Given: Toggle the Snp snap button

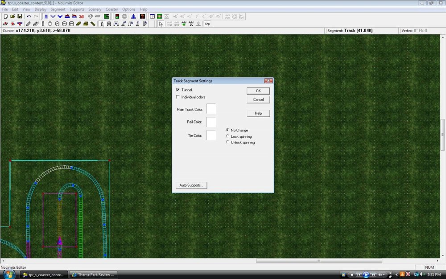Looking at the screenshot, I should tap(207, 24).
